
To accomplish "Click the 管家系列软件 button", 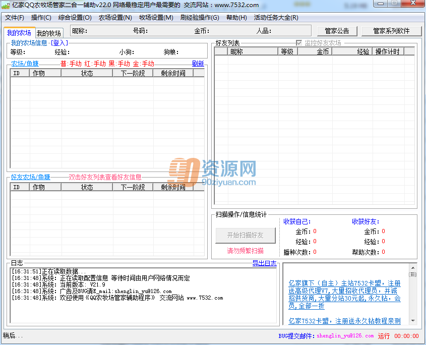I will (391, 31).
